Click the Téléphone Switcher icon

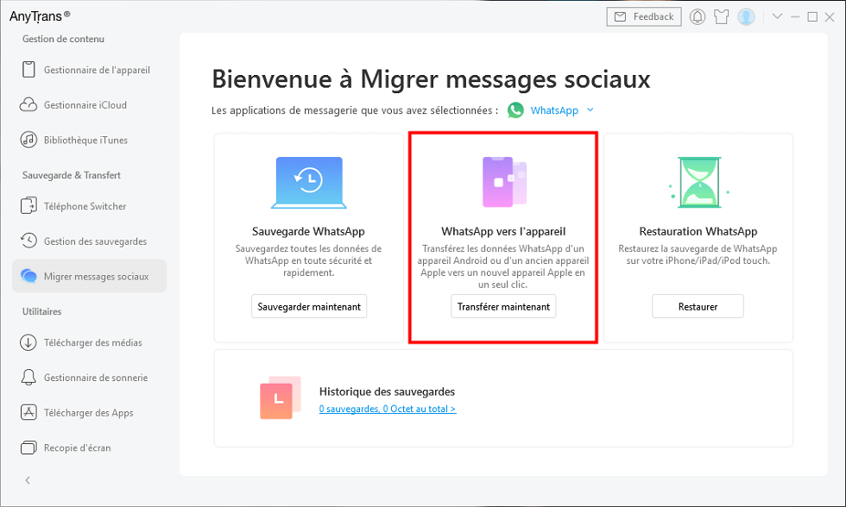click(x=28, y=206)
